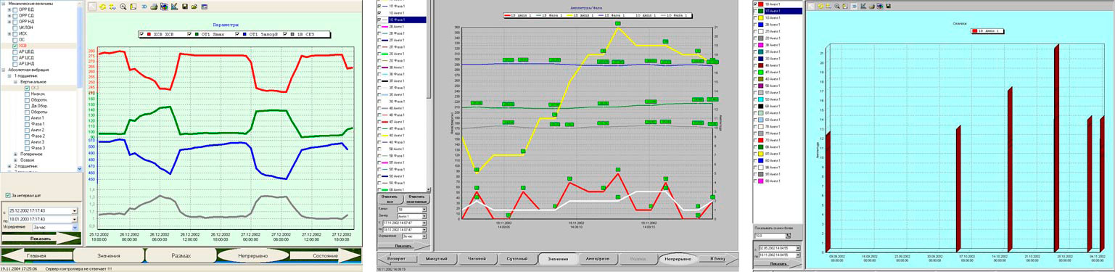
Task: Expand the 2 подшипник tree node
Action: click(9, 166)
